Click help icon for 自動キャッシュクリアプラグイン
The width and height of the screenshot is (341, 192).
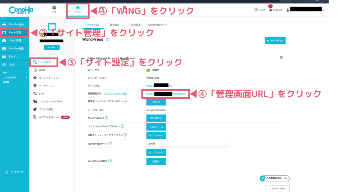pos(125,135)
